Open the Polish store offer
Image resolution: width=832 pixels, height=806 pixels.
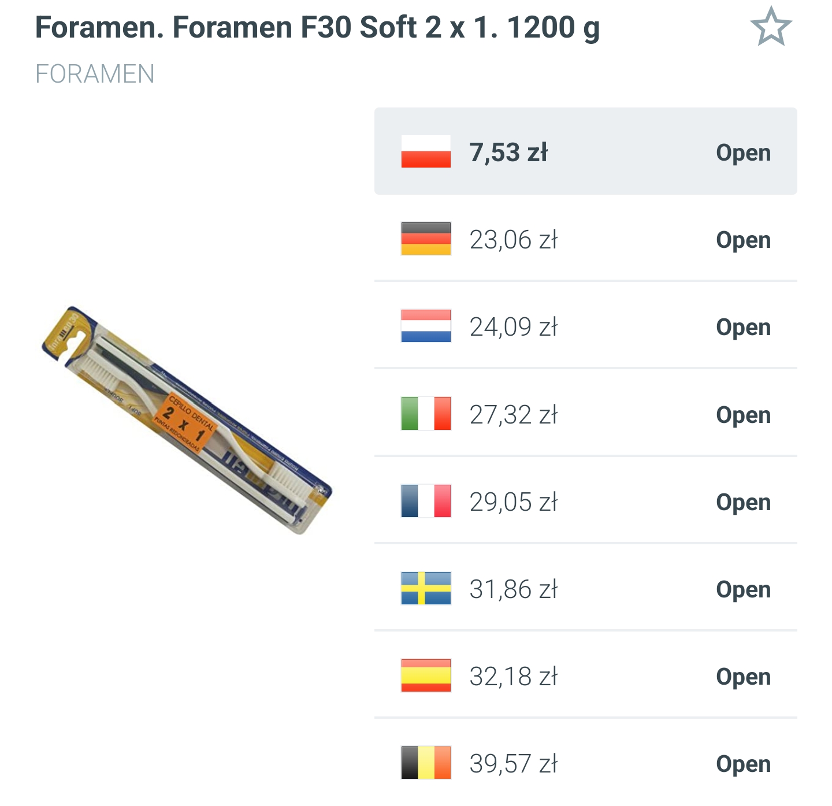pos(743,153)
